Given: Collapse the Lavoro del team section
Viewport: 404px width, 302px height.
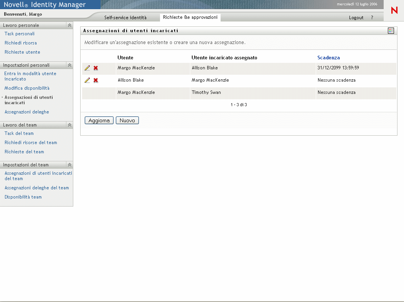Looking at the screenshot, I should 69,125.
